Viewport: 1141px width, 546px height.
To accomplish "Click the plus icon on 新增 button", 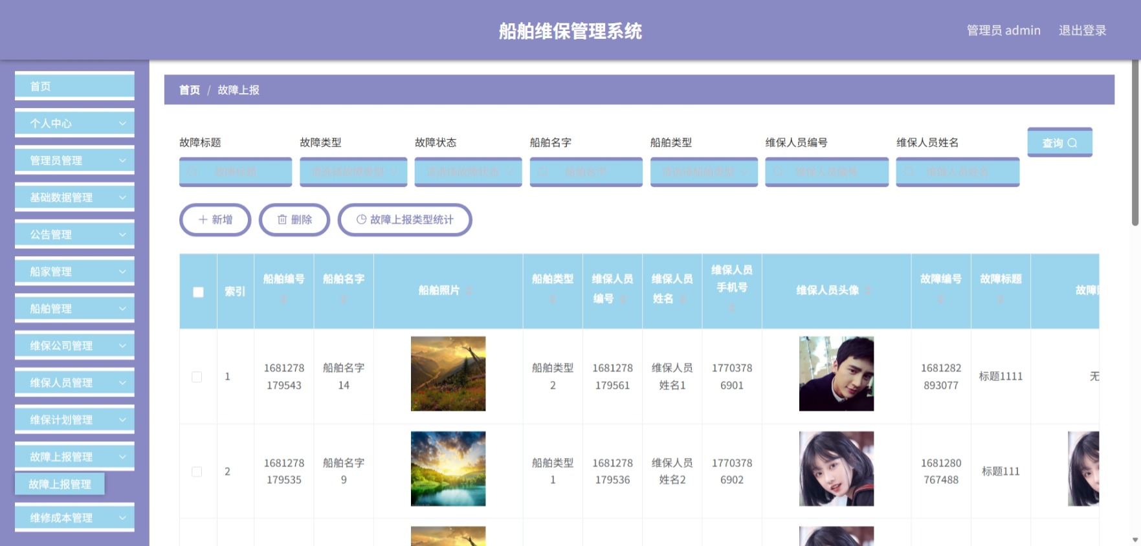I will pos(203,220).
